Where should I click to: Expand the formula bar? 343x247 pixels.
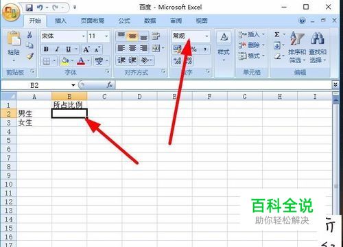[335, 85]
